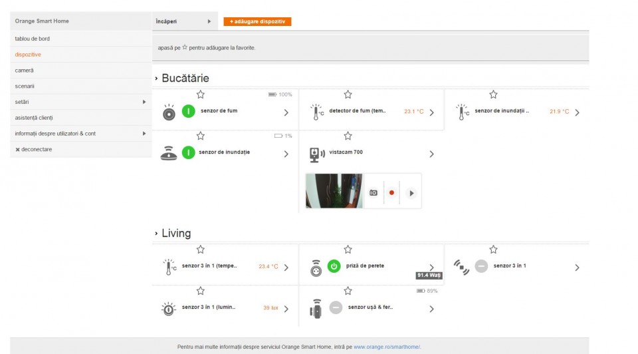Star the senzor ușă & fereastră card

348,291
